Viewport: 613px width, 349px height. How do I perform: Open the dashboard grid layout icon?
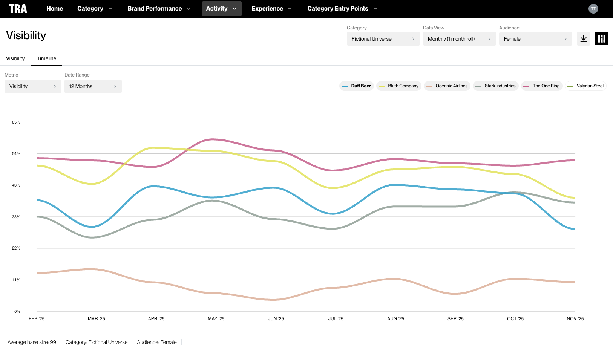coord(602,39)
